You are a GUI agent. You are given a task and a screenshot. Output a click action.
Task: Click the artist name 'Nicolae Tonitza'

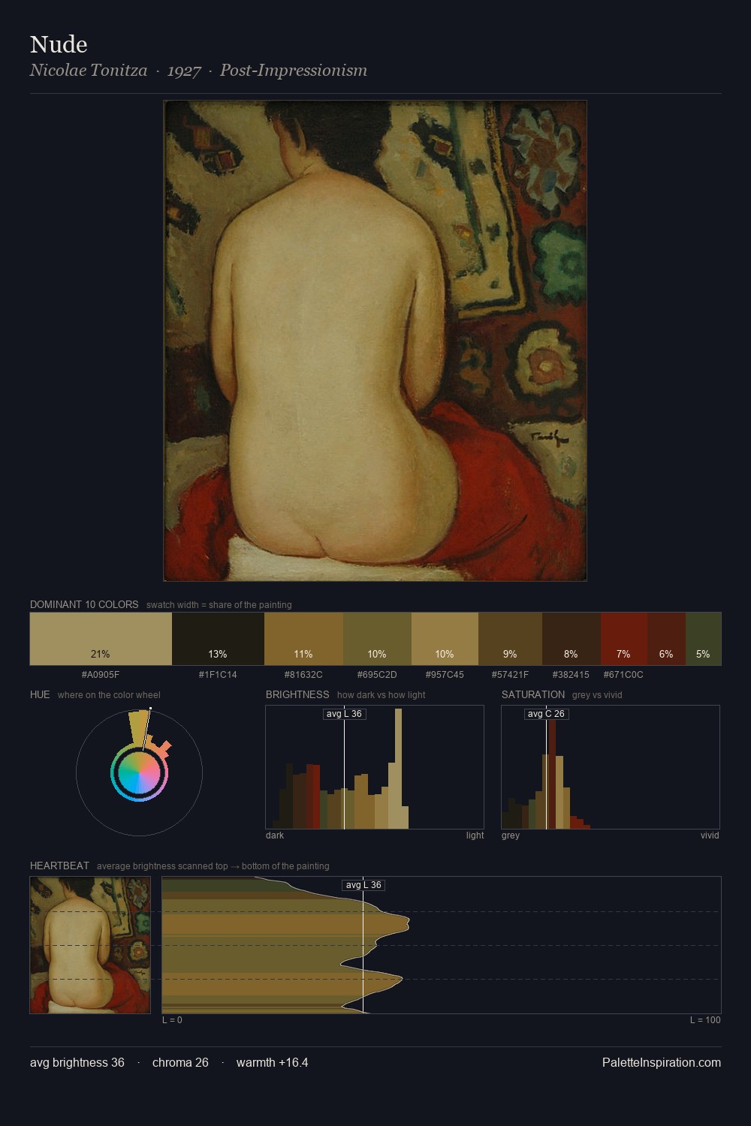(x=89, y=71)
